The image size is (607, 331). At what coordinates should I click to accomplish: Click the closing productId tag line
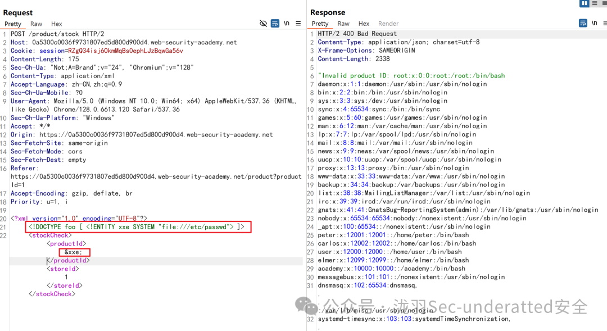pyautogui.click(x=68, y=261)
